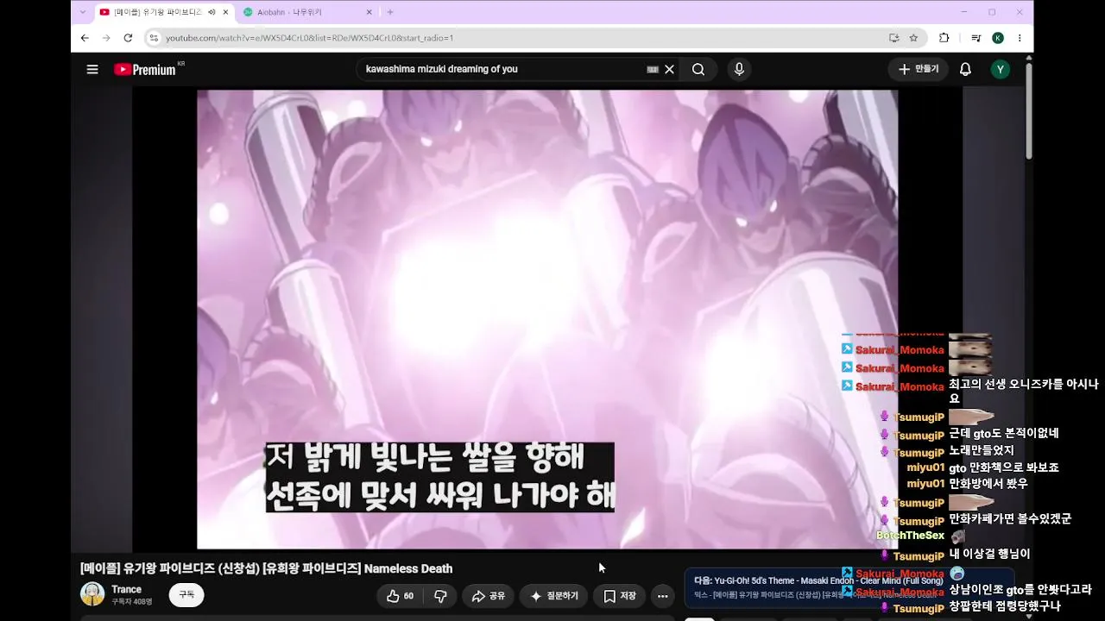
Task: View site information icon in address bar
Action: click(x=154, y=38)
